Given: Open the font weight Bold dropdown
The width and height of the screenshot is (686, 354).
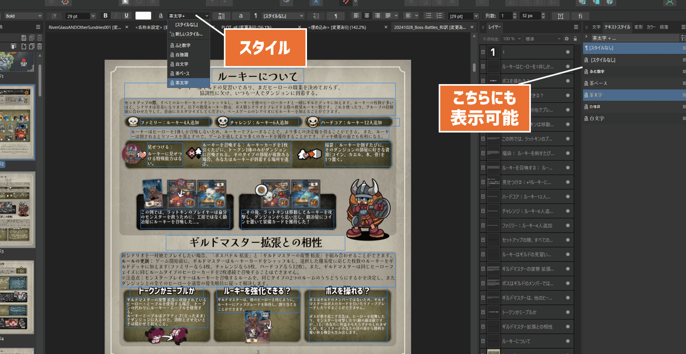Looking at the screenshot, I should coord(23,16).
